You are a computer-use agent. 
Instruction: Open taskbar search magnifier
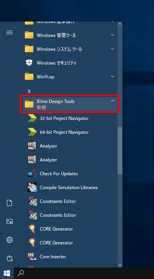click(21, 273)
